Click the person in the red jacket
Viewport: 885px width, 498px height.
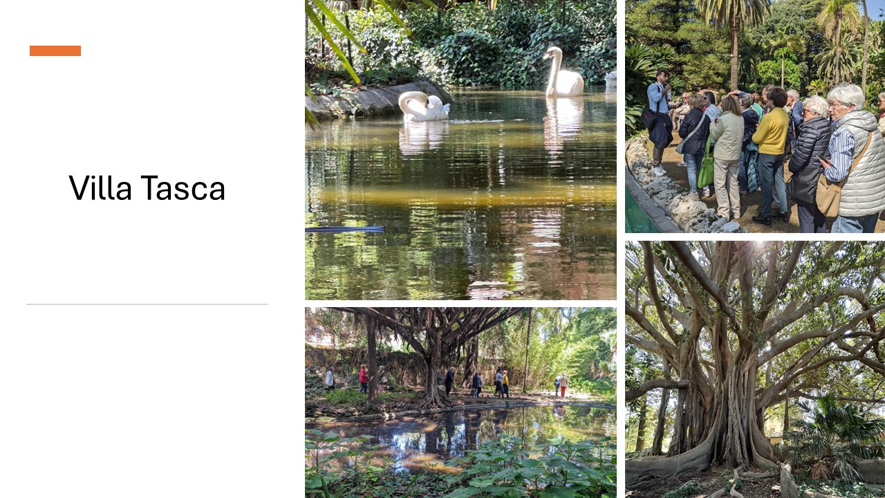(x=363, y=379)
